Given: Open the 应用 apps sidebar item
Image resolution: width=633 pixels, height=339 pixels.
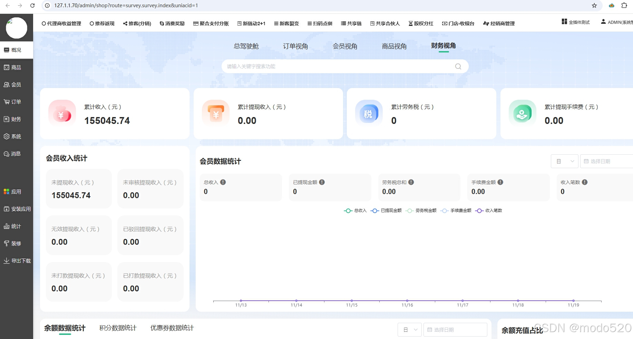Looking at the screenshot, I should point(16,192).
